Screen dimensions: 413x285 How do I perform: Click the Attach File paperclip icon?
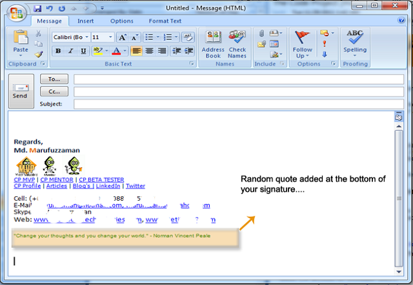coord(261,33)
